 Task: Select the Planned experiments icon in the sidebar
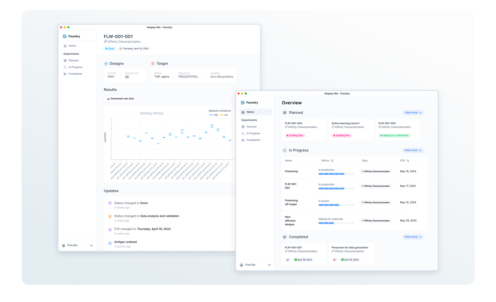[x=65, y=60]
